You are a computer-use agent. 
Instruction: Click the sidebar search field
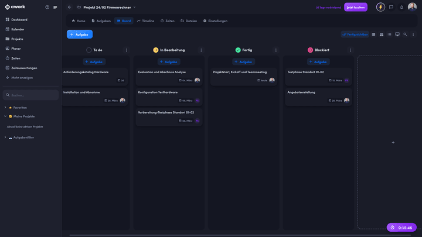[30, 95]
